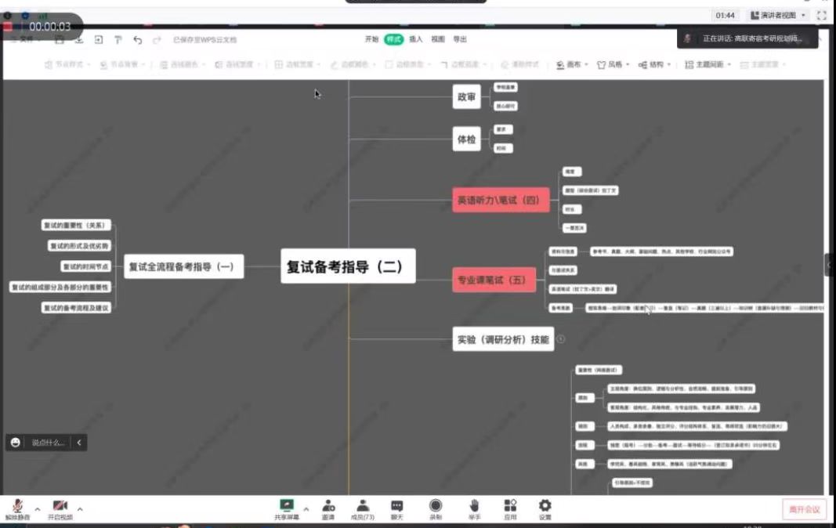Collapse the chat input bar arrow

[x=78, y=443]
